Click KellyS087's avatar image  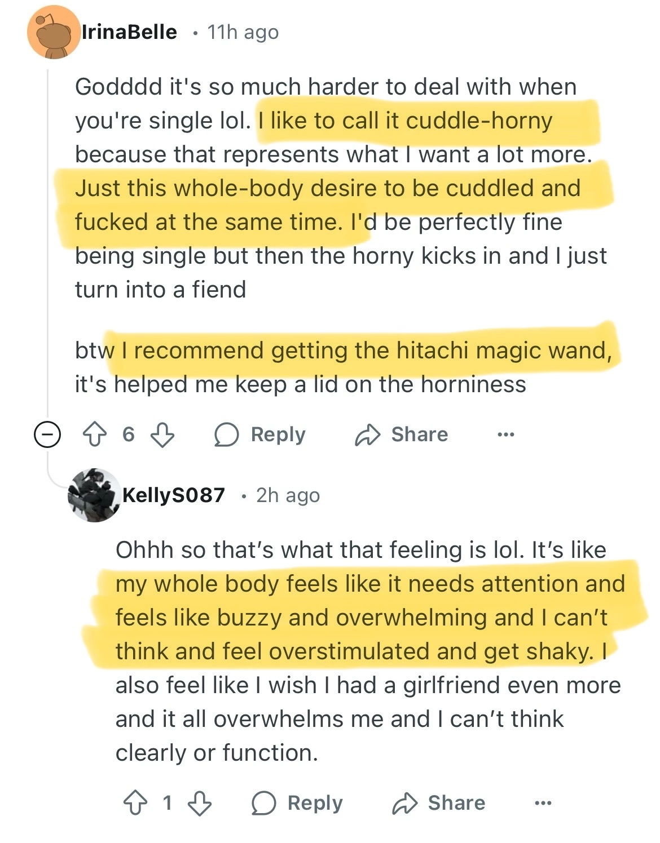[94, 495]
